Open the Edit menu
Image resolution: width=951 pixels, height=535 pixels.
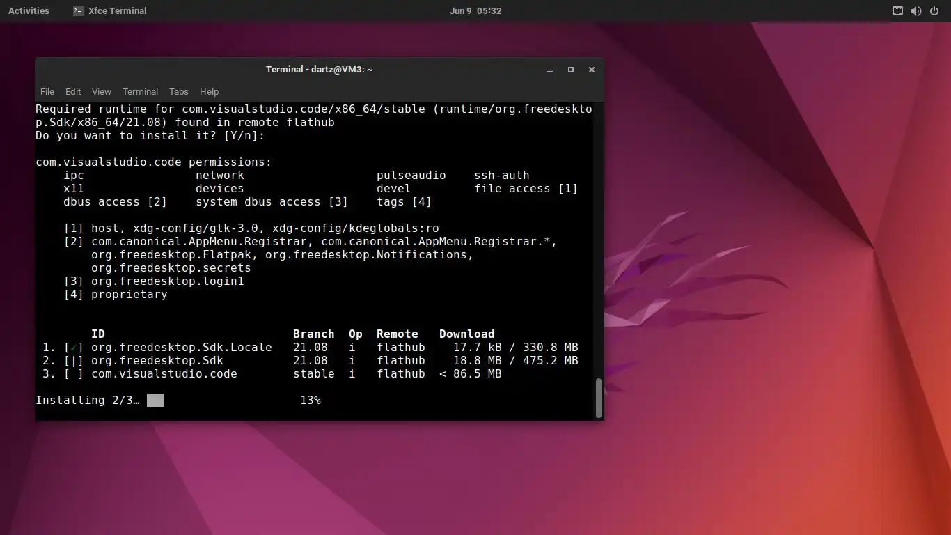73,91
